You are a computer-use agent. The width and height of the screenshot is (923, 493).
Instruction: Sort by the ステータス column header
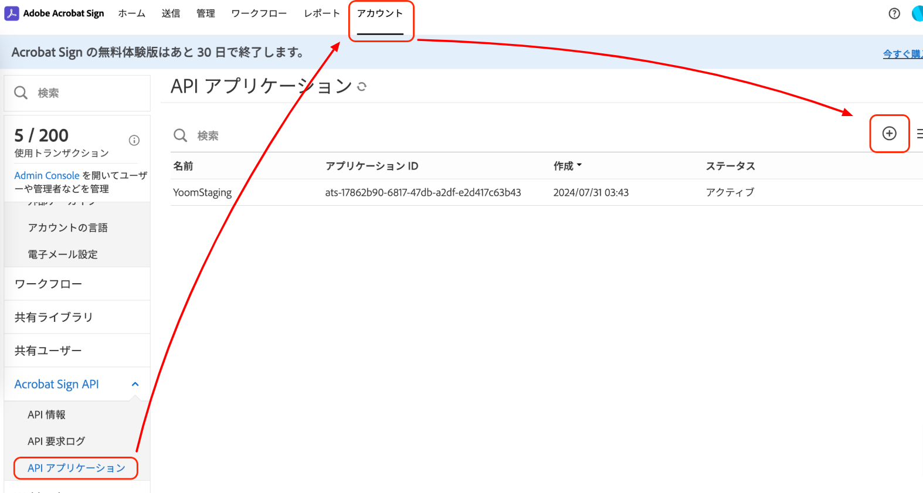(731, 166)
